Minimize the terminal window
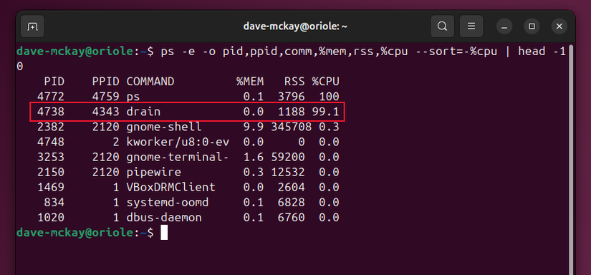591x275 pixels. point(504,26)
